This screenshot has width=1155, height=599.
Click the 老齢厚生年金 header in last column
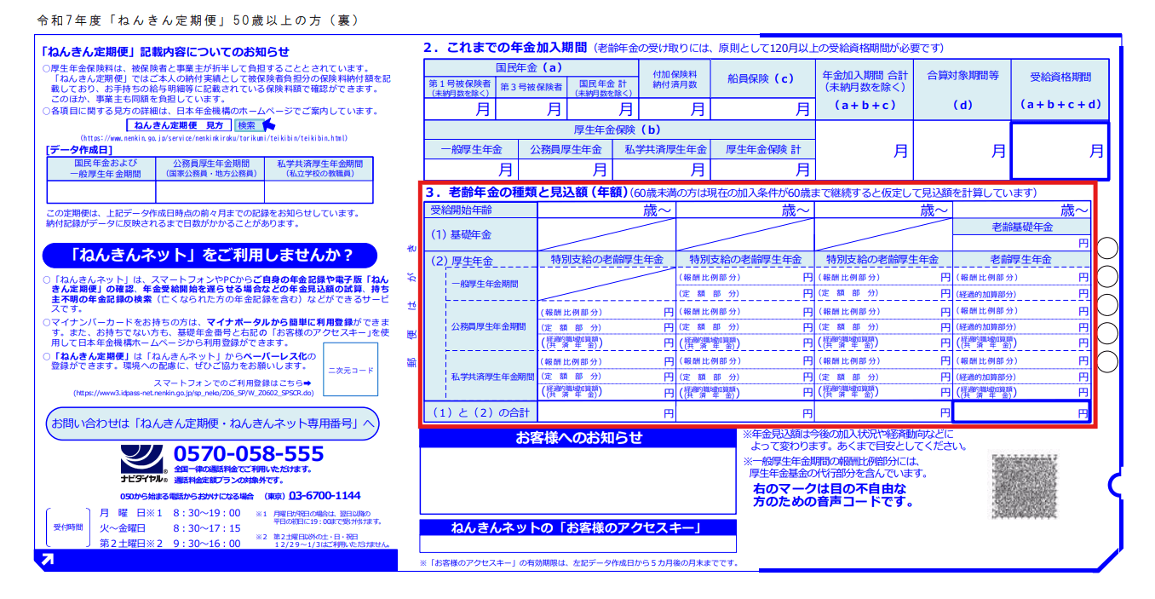[x=1021, y=259]
